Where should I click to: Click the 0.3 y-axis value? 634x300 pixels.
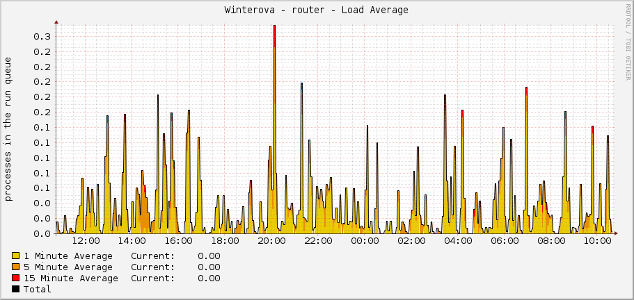(42, 37)
